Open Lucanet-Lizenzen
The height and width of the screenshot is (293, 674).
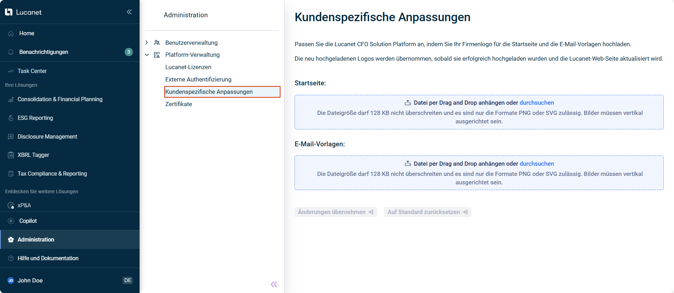[188, 67]
